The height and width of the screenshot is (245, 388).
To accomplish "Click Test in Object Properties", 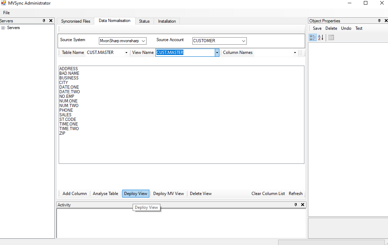I will (x=359, y=28).
